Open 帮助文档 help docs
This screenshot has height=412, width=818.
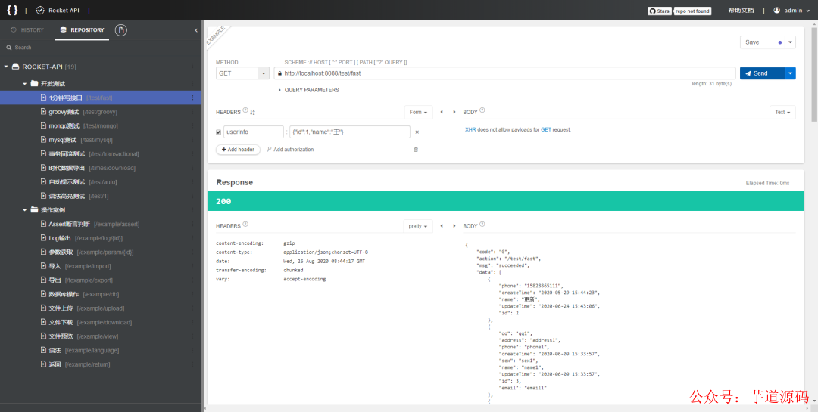coord(741,11)
